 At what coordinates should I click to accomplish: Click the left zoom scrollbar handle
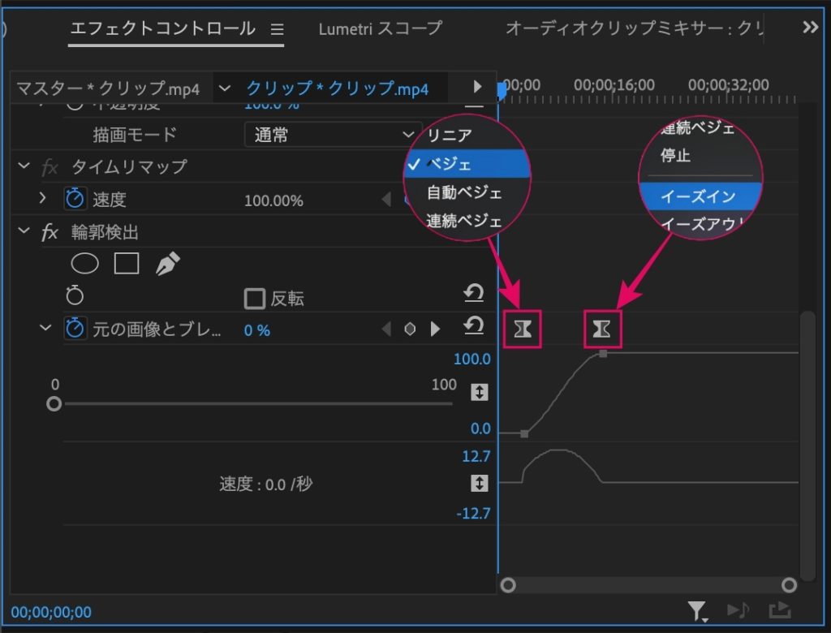point(508,585)
